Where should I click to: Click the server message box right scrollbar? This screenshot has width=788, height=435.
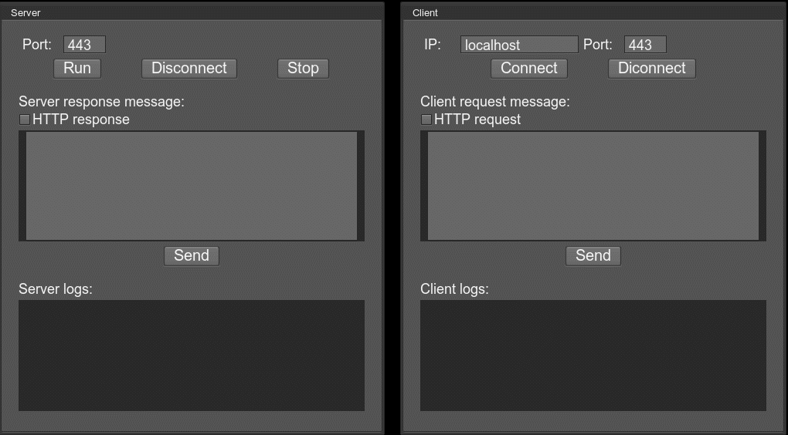pos(361,186)
